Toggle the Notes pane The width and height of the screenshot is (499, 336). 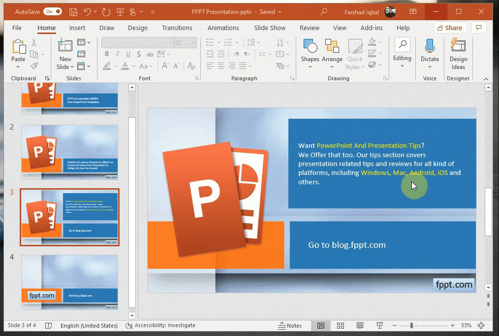coord(290,326)
